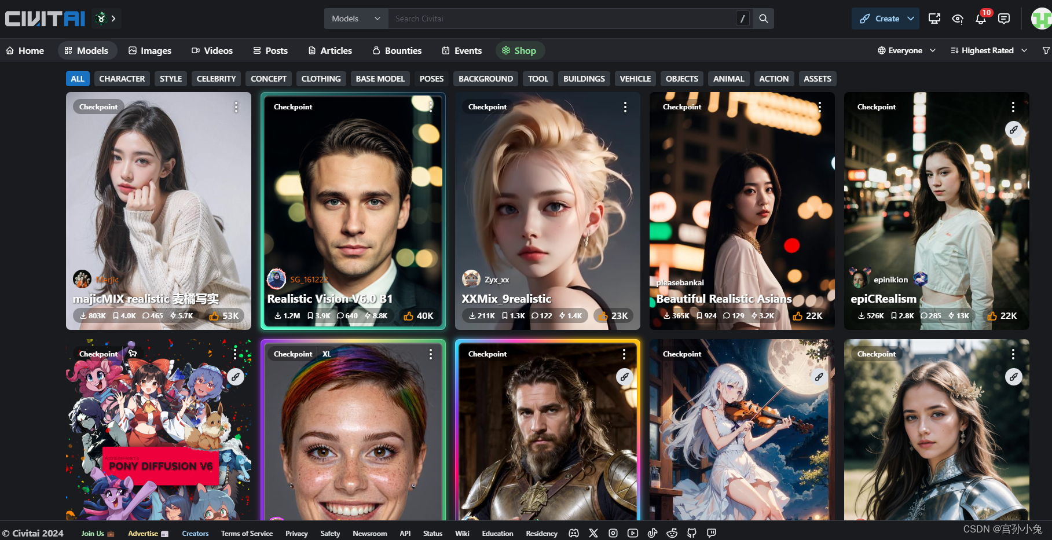This screenshot has width=1052, height=540.
Task: Toggle the POSES category filter
Action: [432, 79]
